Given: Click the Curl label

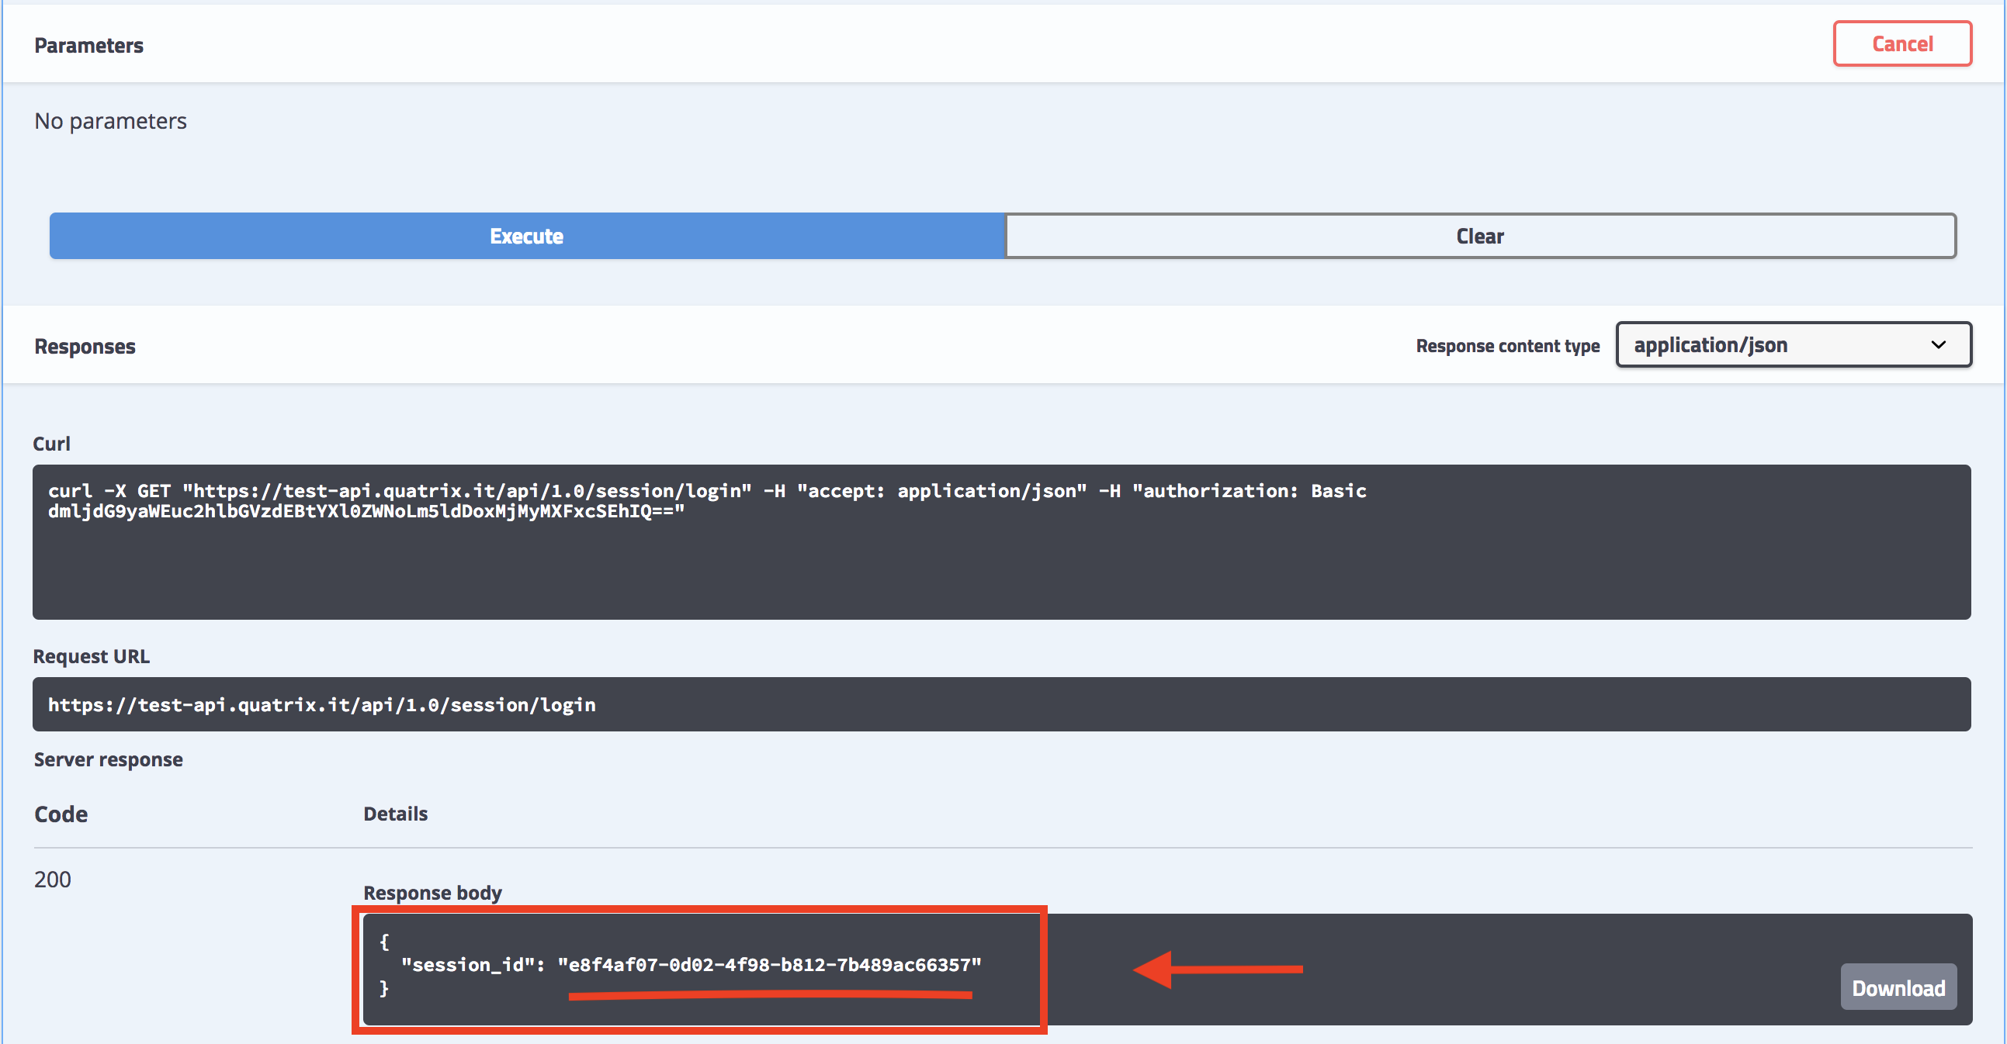Looking at the screenshot, I should pos(51,443).
